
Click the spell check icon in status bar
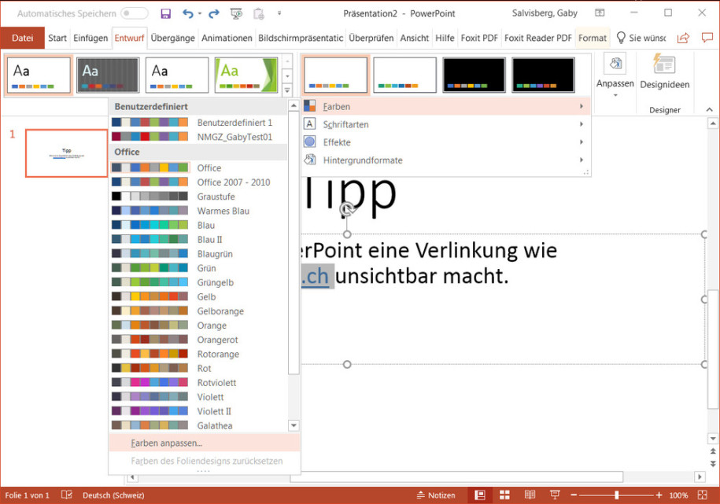coord(67,495)
